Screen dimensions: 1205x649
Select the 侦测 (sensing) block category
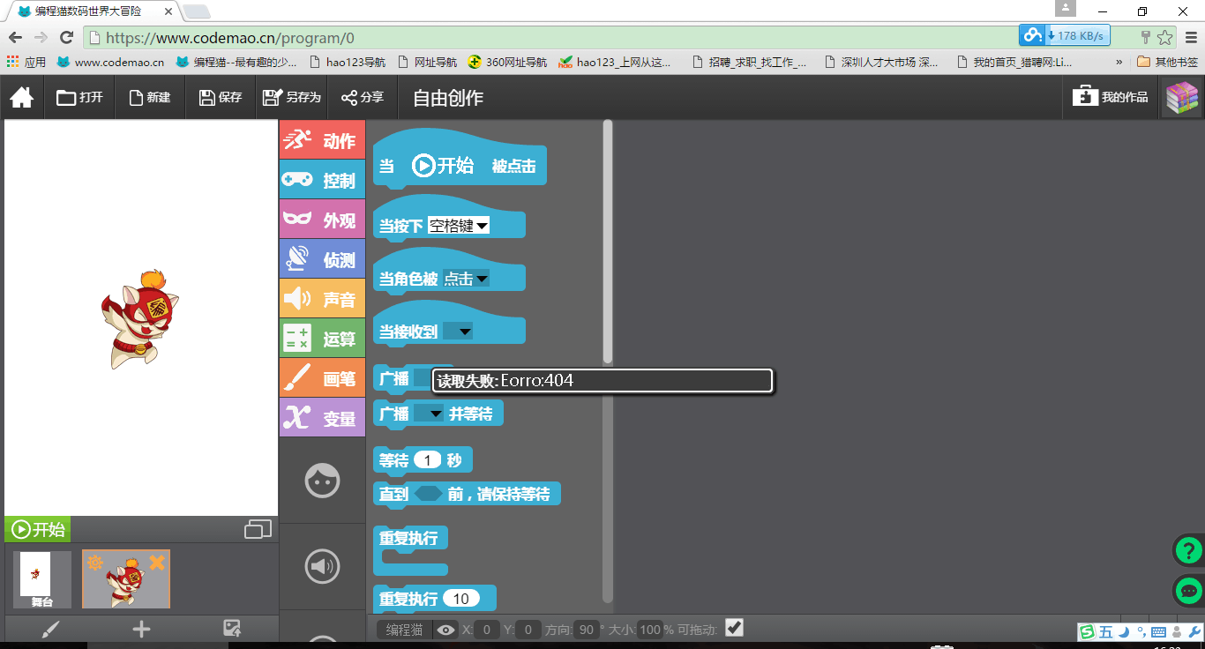click(322, 259)
